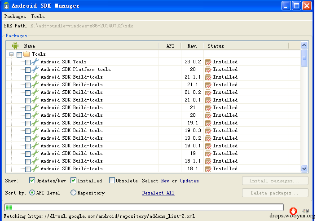Check Build-tools 19.0.3 row checkbox
This screenshot has height=221, width=317.
(28, 131)
